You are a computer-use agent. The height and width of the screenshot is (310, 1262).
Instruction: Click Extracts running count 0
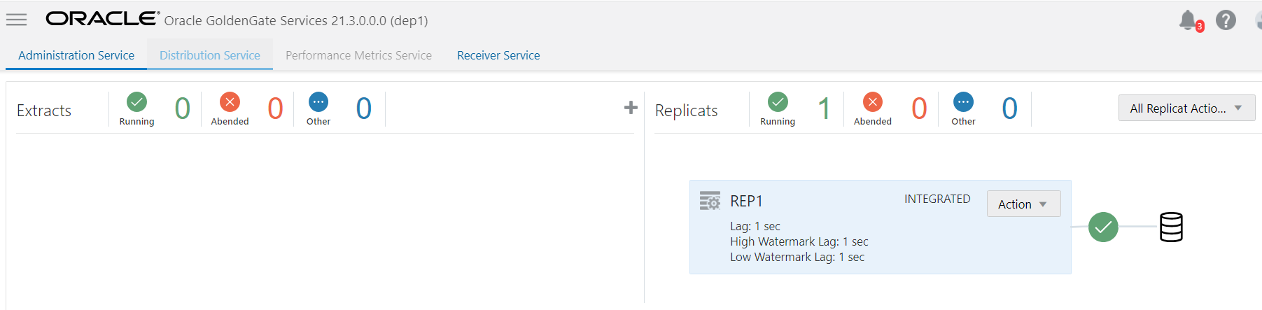click(182, 108)
